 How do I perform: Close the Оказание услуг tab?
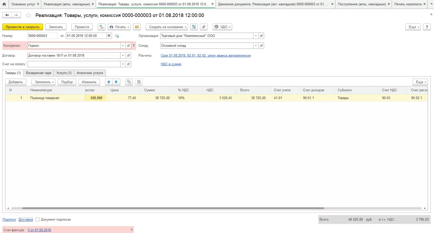pyautogui.click(x=38, y=4)
